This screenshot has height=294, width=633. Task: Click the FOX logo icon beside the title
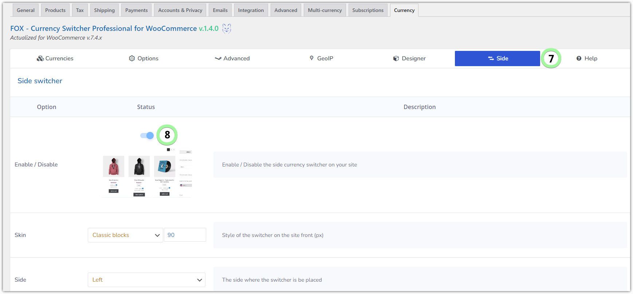[x=227, y=28]
